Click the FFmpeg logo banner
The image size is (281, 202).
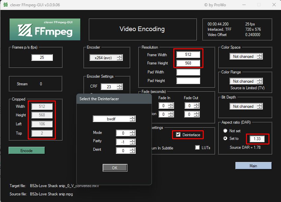click(x=45, y=29)
